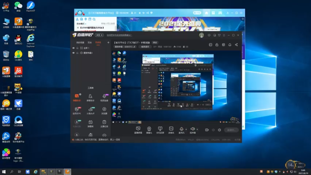Open the 浏览器 tool in the toolbox
Screen dimensions: 311x175
pyautogui.click(x=104, y=111)
